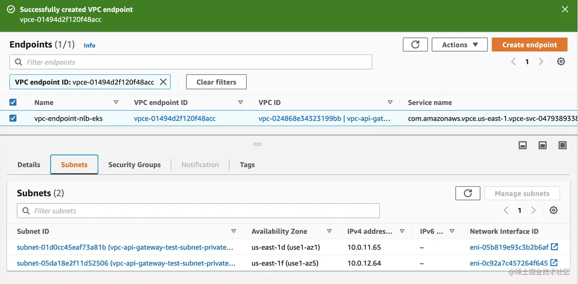This screenshot has width=578, height=284.
Task: Open subnets table settings gear
Action: pos(553,210)
